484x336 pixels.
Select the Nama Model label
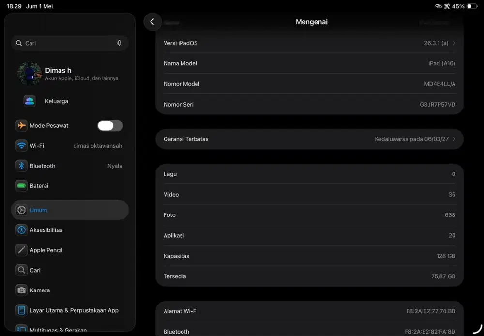point(180,63)
